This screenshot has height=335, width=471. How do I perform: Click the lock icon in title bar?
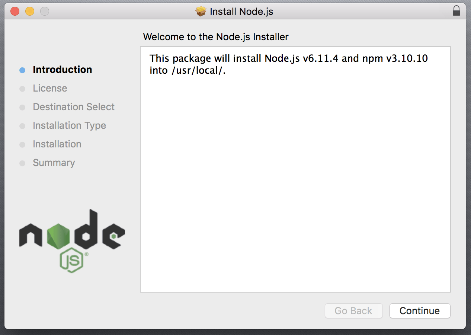456,11
